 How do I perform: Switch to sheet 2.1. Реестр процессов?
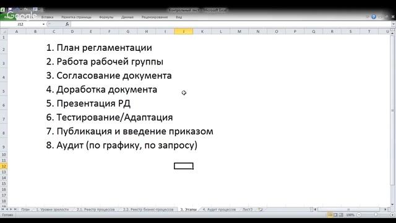(96, 209)
